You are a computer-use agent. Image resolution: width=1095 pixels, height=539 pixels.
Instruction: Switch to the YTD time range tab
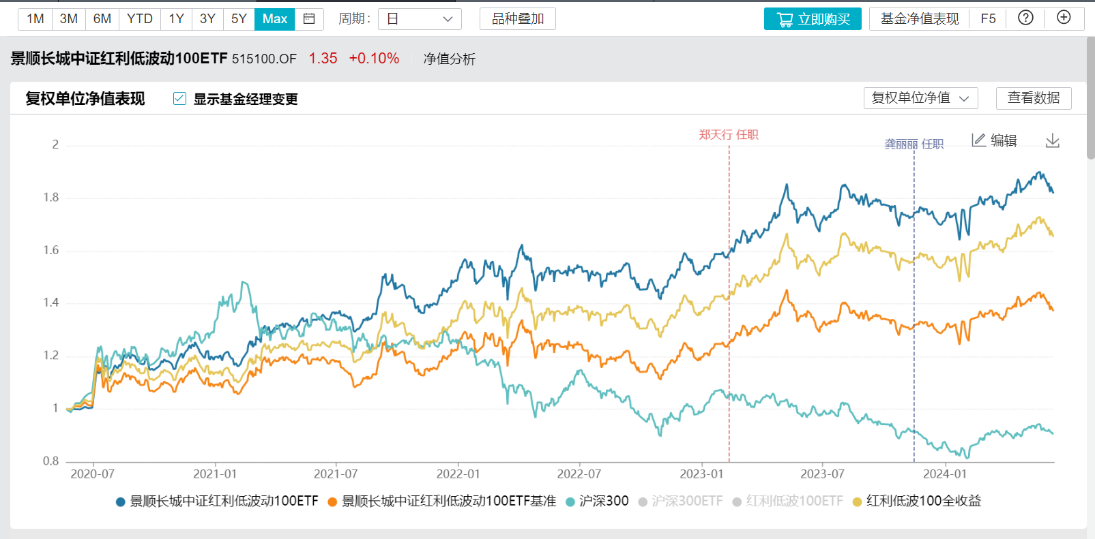pyautogui.click(x=140, y=19)
